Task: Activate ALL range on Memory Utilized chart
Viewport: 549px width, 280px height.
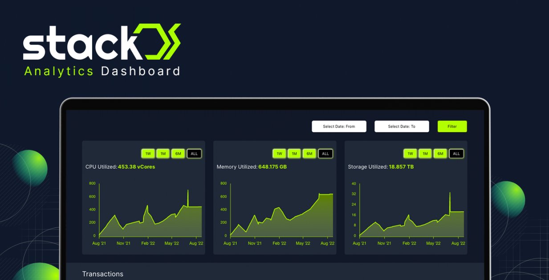Action: 325,153
